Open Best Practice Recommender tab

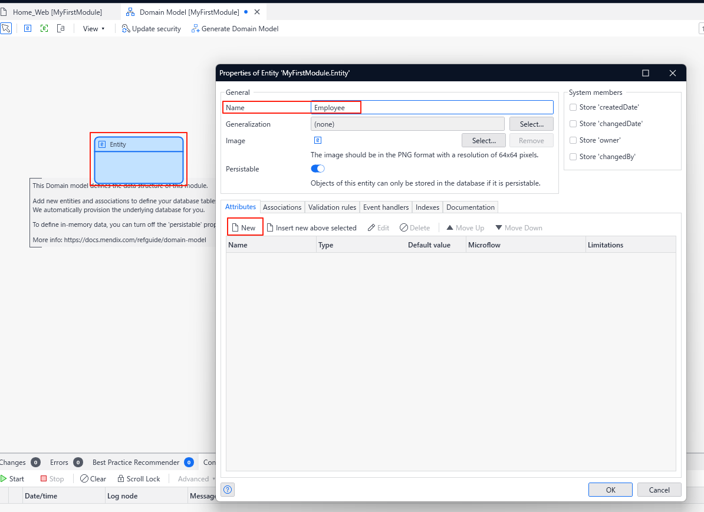coord(143,462)
